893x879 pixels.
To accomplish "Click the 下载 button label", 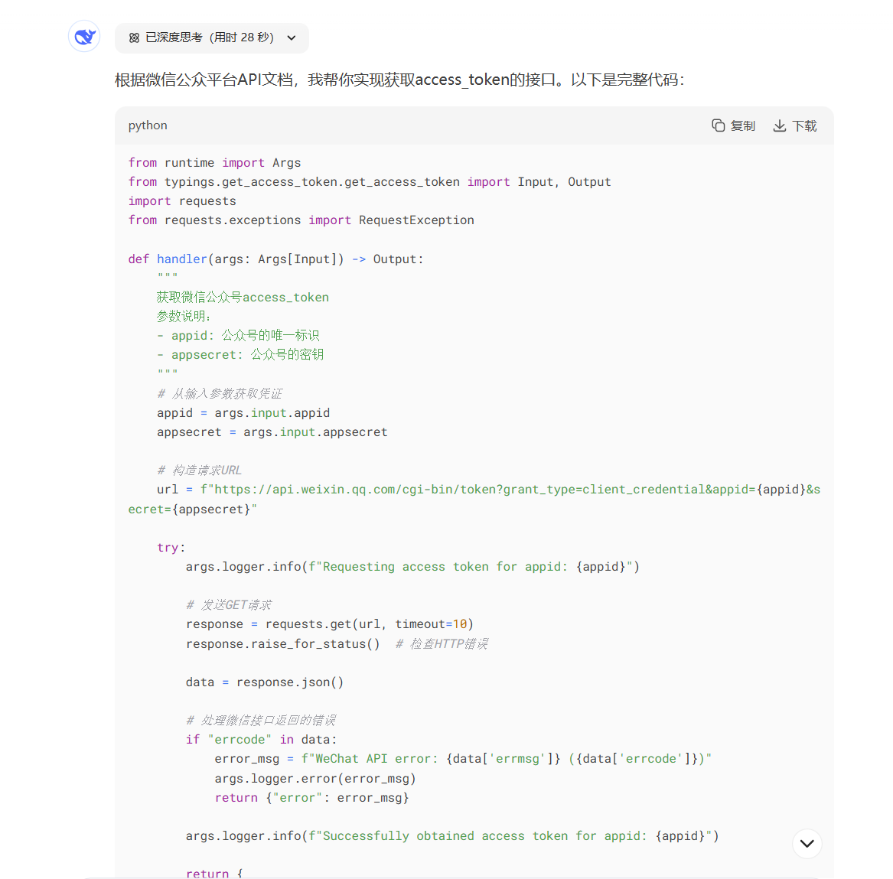I will click(804, 125).
